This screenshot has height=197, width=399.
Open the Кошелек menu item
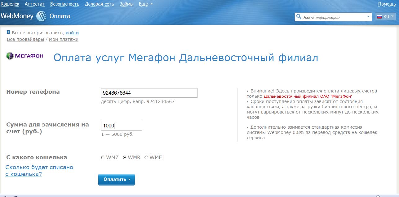(x=10, y=4)
